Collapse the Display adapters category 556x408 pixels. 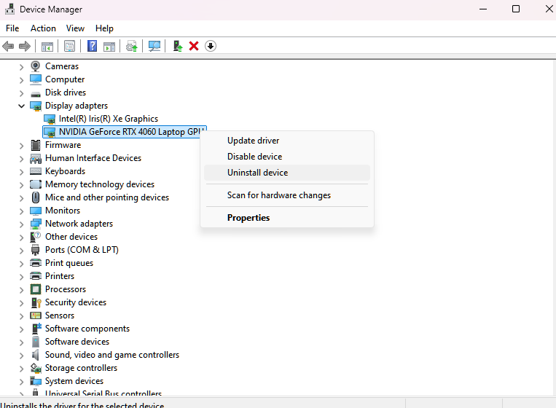pos(21,106)
